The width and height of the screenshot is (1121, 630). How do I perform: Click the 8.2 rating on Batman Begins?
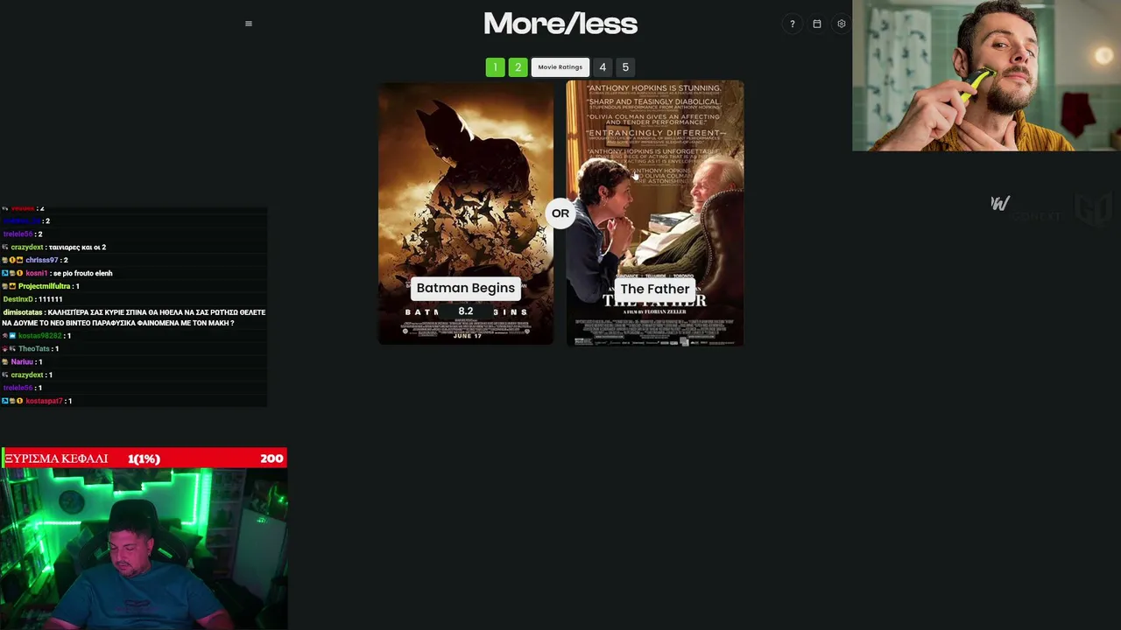coord(466,311)
